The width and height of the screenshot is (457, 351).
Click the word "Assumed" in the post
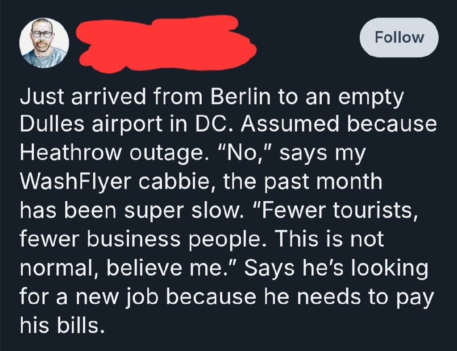290,124
